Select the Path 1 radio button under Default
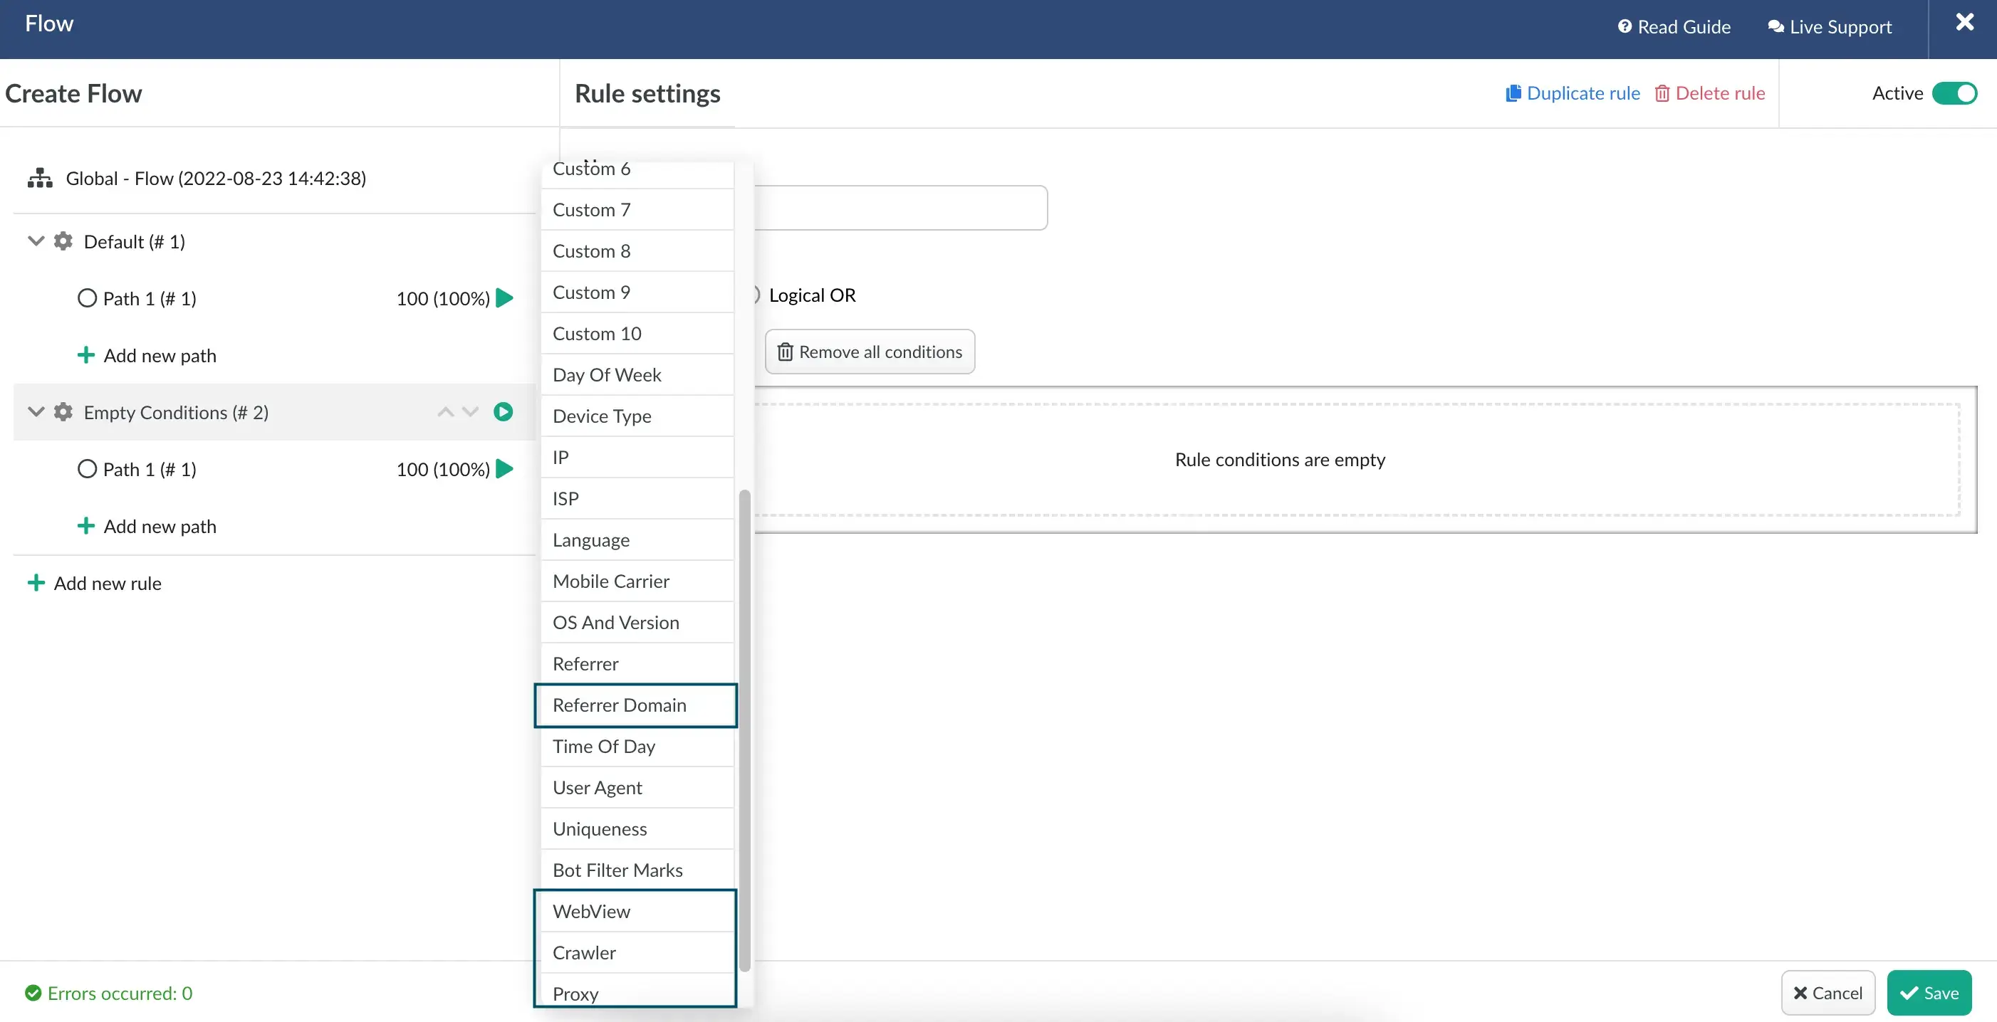This screenshot has width=1997, height=1022. tap(85, 297)
